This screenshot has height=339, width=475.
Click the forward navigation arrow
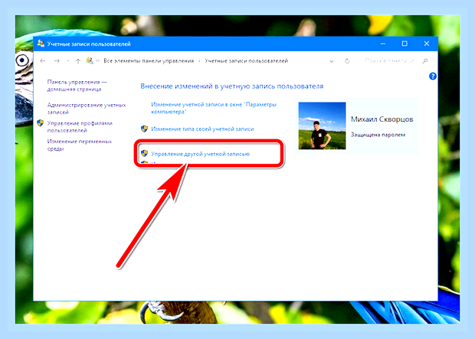57,61
